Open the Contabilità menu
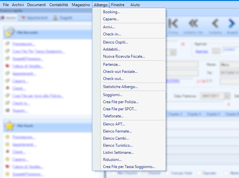This screenshot has width=239, height=178. pos(58,5)
